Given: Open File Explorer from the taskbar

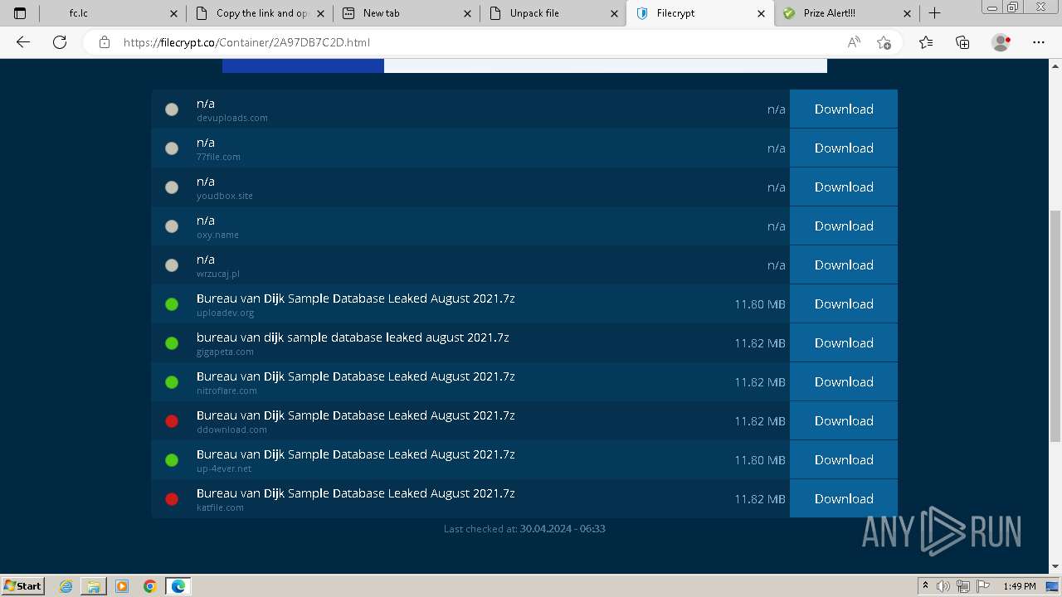Looking at the screenshot, I should (x=94, y=586).
